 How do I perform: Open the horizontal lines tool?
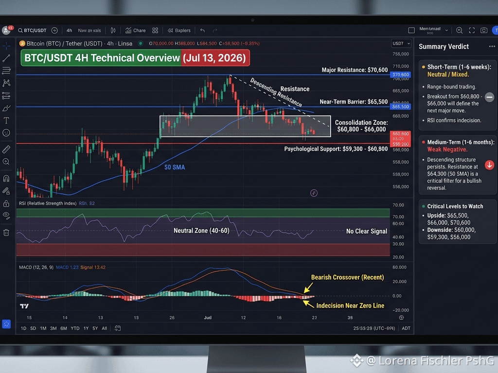click(x=6, y=70)
